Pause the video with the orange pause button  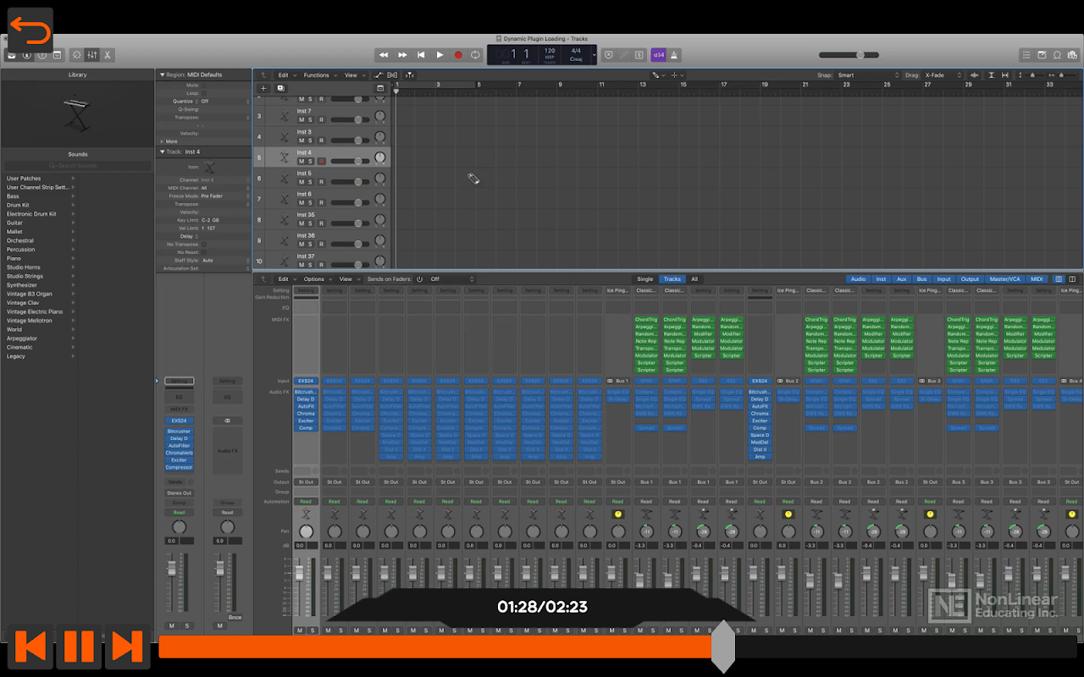pos(79,647)
